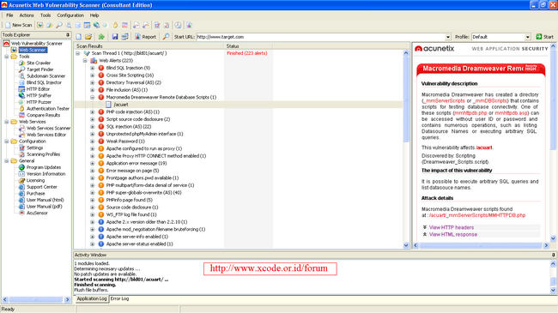The height and width of the screenshot is (313, 558).
Task: Collapse the Scan Thread 1 node
Action: (x=77, y=53)
